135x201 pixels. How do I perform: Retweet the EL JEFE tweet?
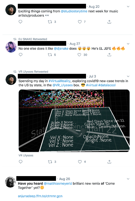pyautogui.click(x=50, y=55)
